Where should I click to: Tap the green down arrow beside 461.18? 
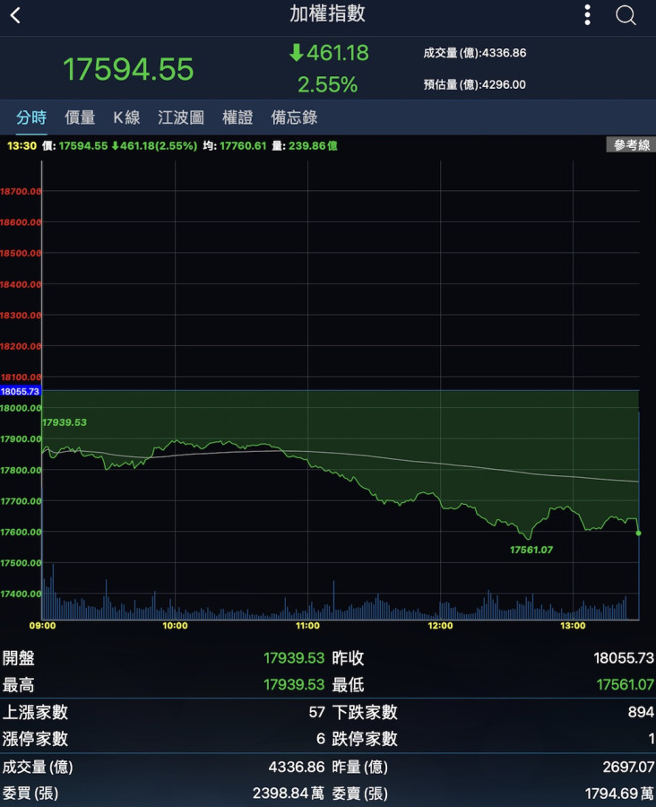click(x=296, y=54)
